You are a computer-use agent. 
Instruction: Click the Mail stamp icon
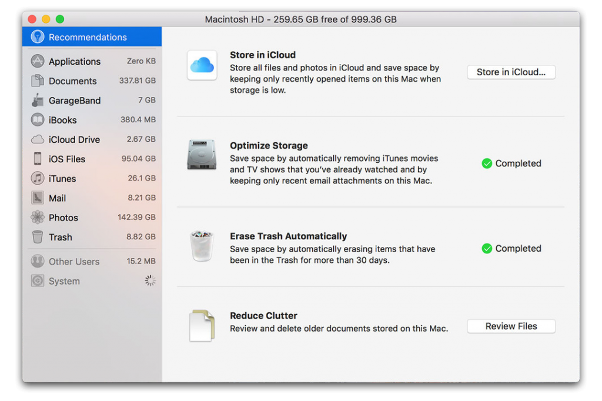[x=37, y=198]
